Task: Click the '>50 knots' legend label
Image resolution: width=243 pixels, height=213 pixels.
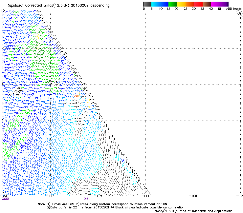Action: coord(233,9)
